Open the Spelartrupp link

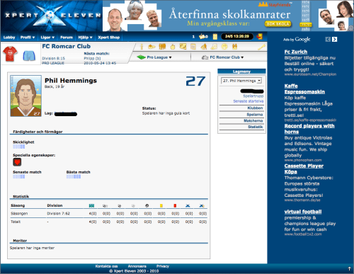coord(253,96)
